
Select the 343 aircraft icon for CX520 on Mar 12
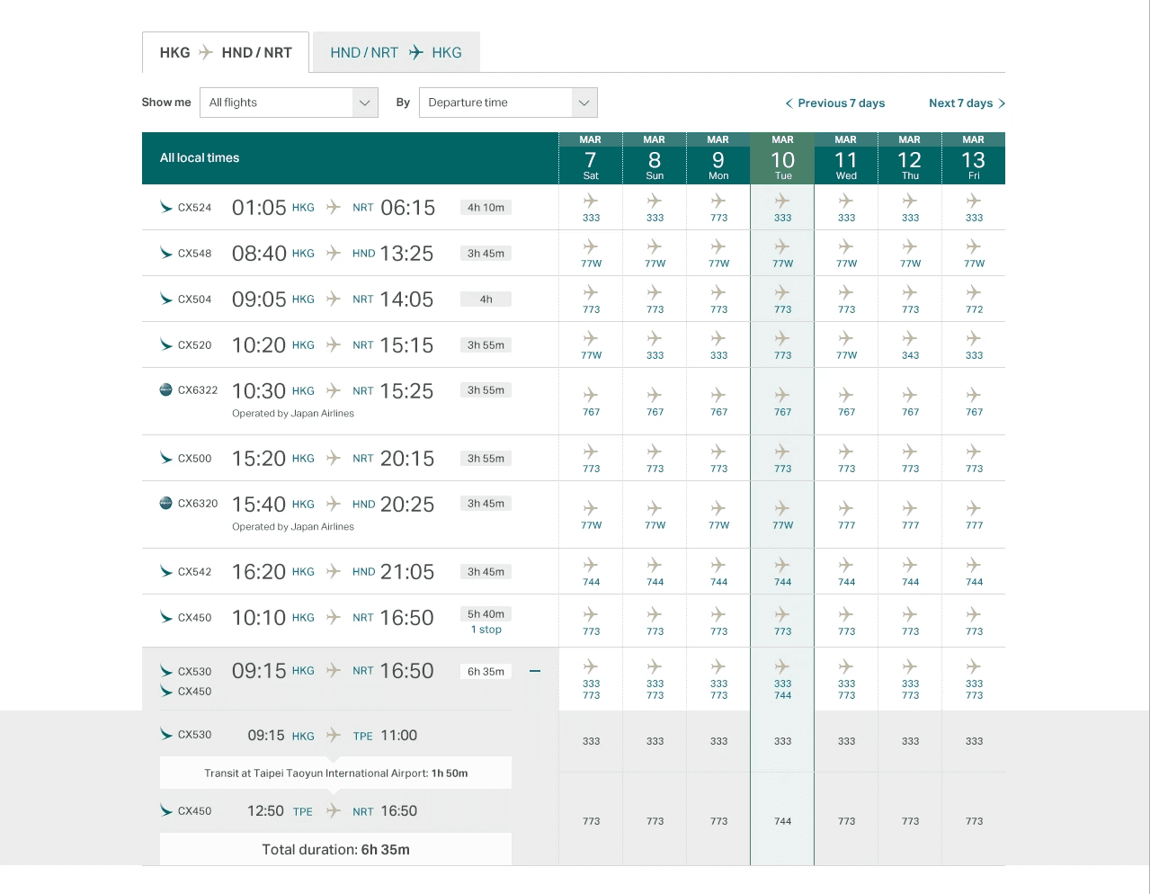pos(910,339)
